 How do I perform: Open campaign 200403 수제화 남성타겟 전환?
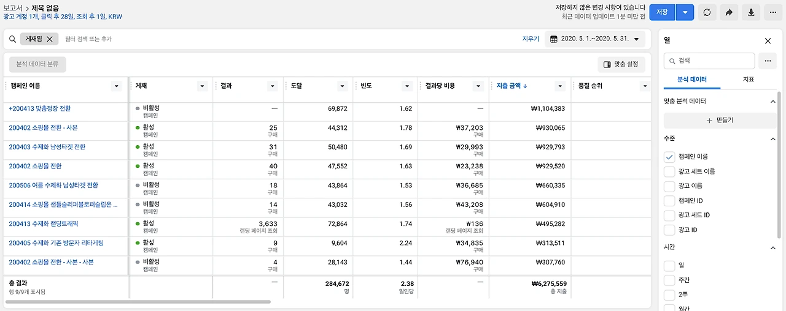tap(47, 147)
